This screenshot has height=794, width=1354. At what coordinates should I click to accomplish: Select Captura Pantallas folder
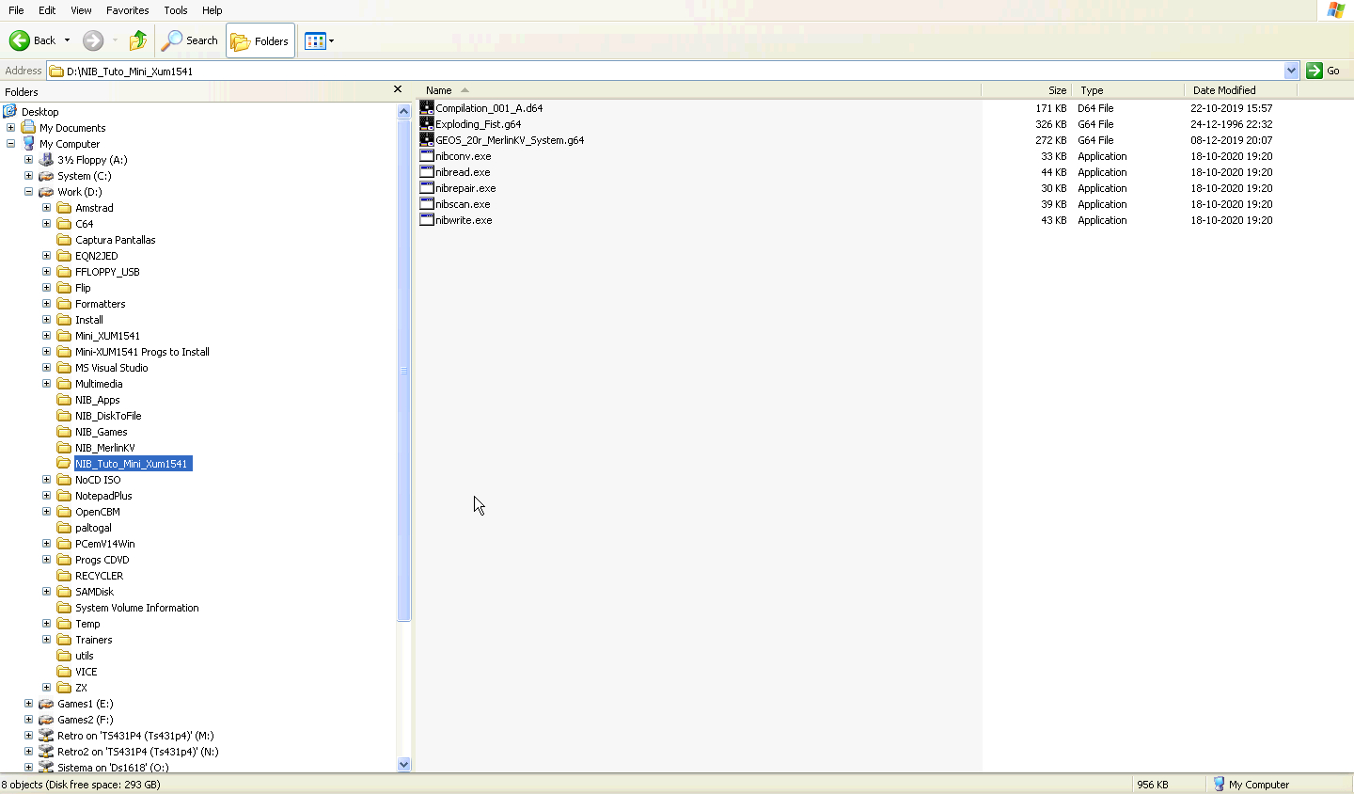tap(116, 240)
